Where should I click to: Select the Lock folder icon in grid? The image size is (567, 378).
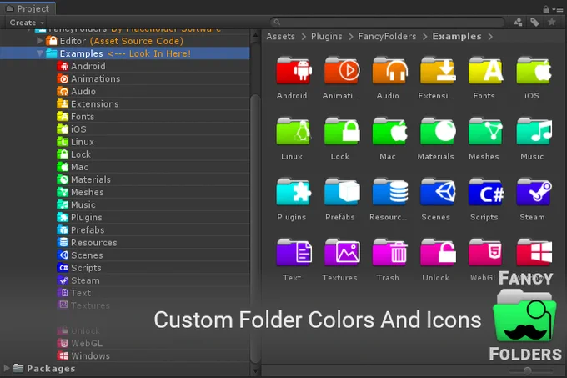[x=341, y=132]
